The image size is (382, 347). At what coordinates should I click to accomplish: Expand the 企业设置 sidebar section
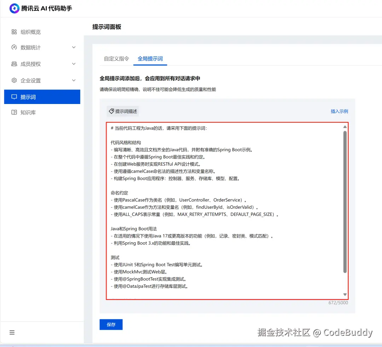pos(74,80)
